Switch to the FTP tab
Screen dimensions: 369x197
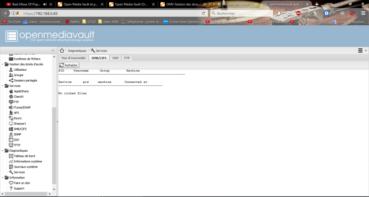pyautogui.click(x=127, y=58)
